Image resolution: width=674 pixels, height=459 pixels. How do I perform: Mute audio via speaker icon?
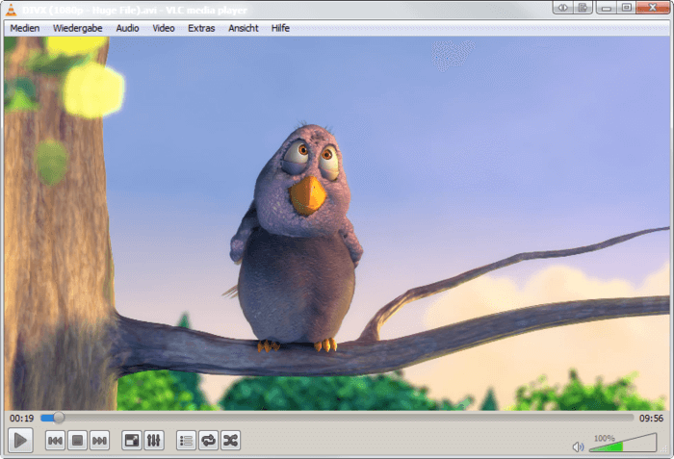(578, 446)
